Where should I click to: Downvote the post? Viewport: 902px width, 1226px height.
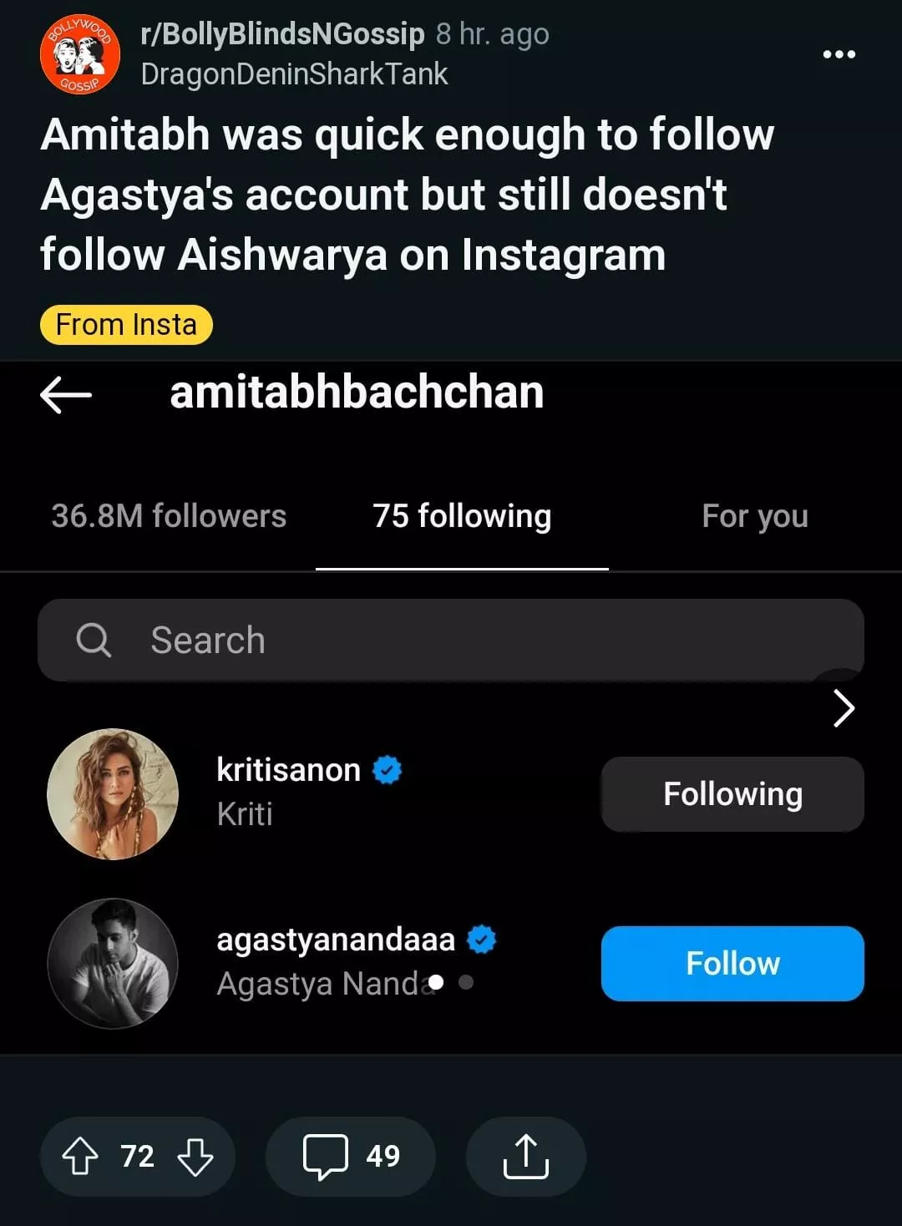pyautogui.click(x=195, y=1157)
